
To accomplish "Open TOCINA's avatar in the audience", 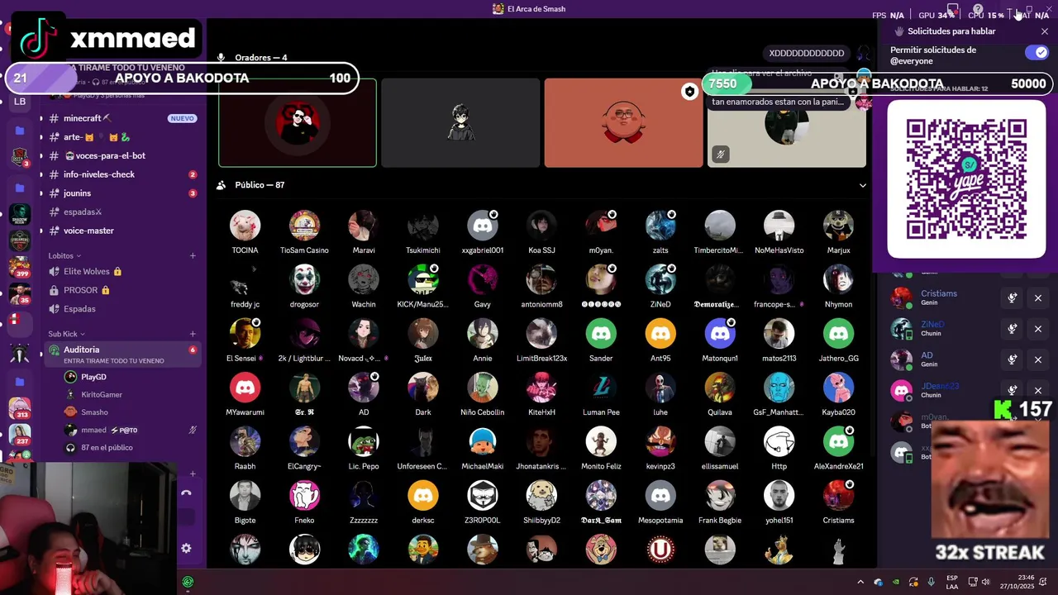I will coord(245,226).
